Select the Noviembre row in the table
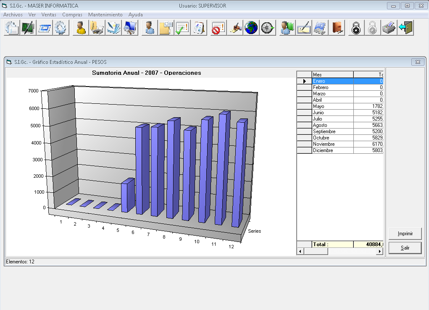 coord(340,144)
